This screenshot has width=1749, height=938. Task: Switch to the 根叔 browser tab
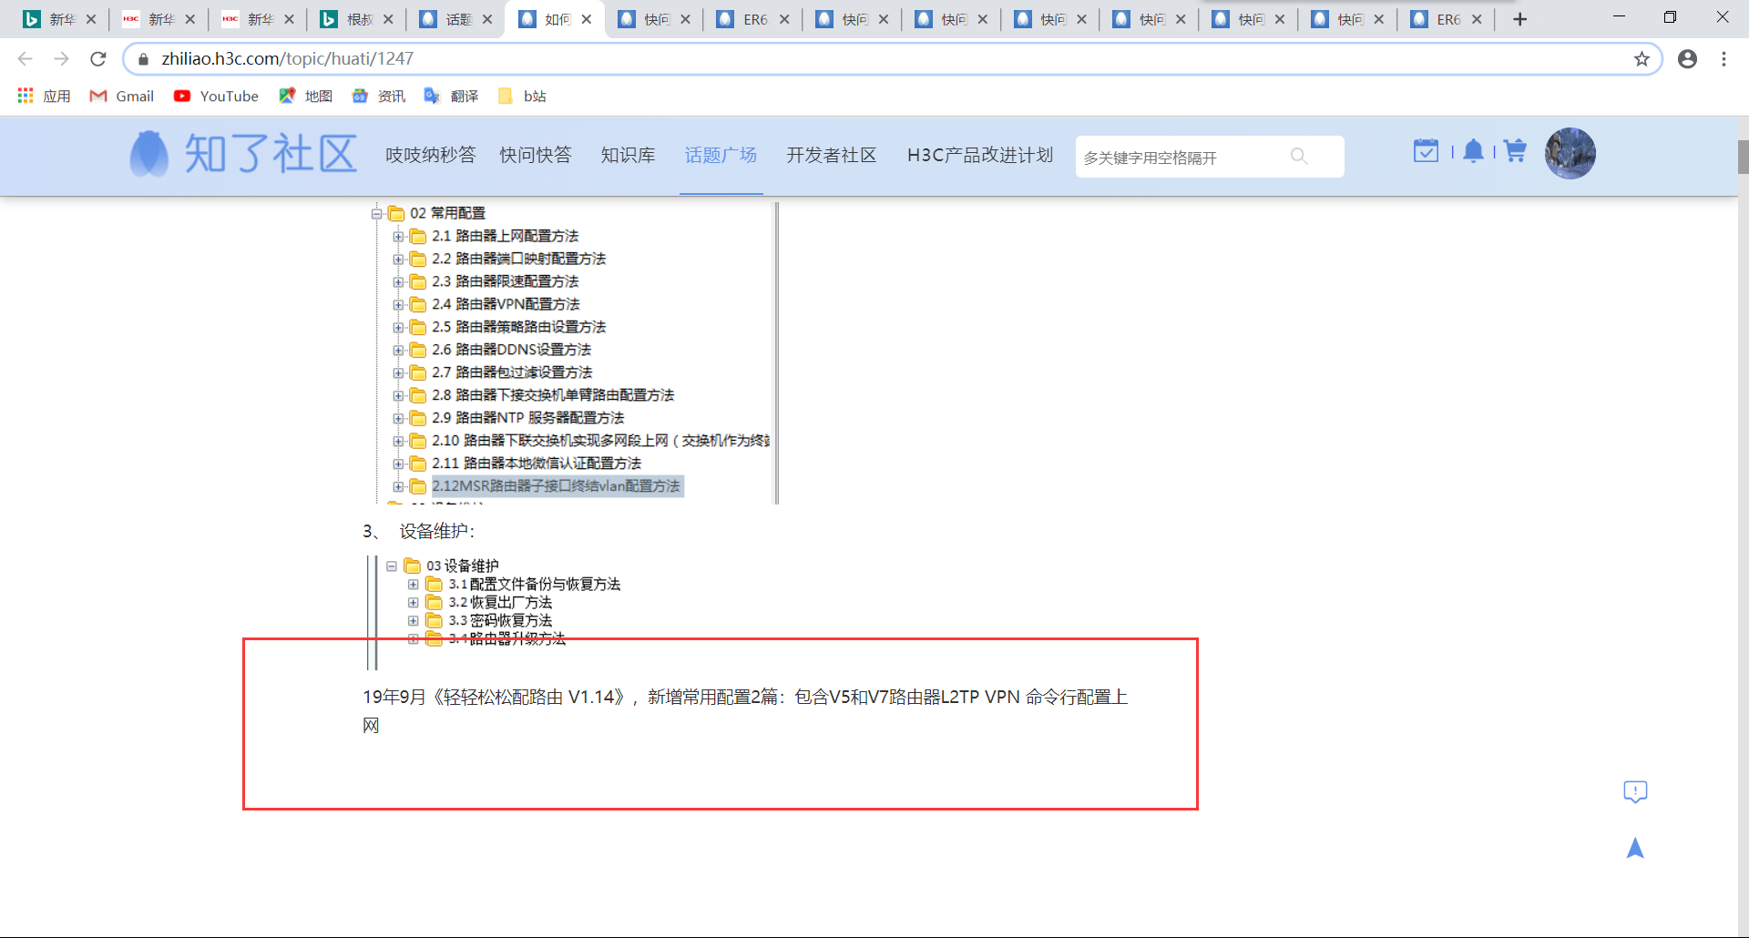click(358, 19)
